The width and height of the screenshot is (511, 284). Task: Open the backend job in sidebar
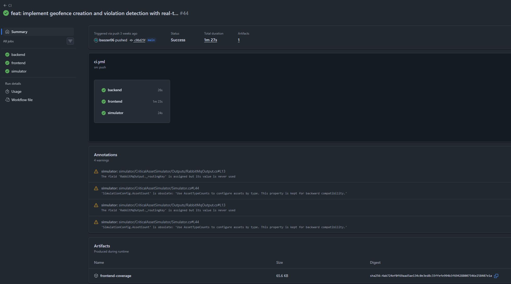tap(18, 55)
